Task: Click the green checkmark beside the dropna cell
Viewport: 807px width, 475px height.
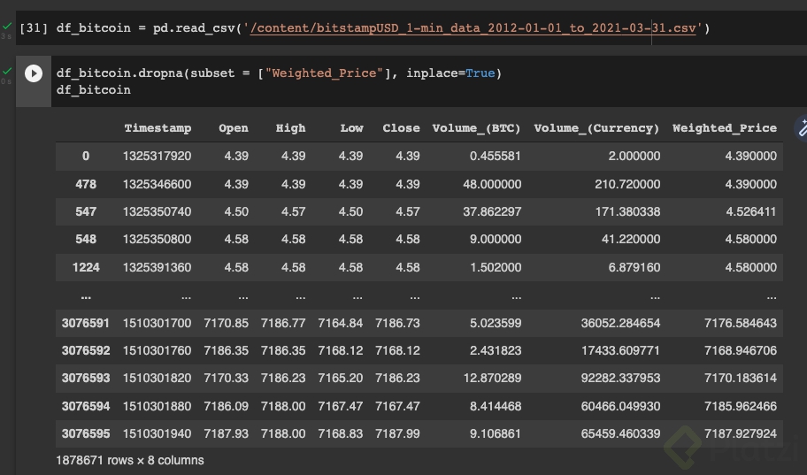Action: click(x=7, y=71)
